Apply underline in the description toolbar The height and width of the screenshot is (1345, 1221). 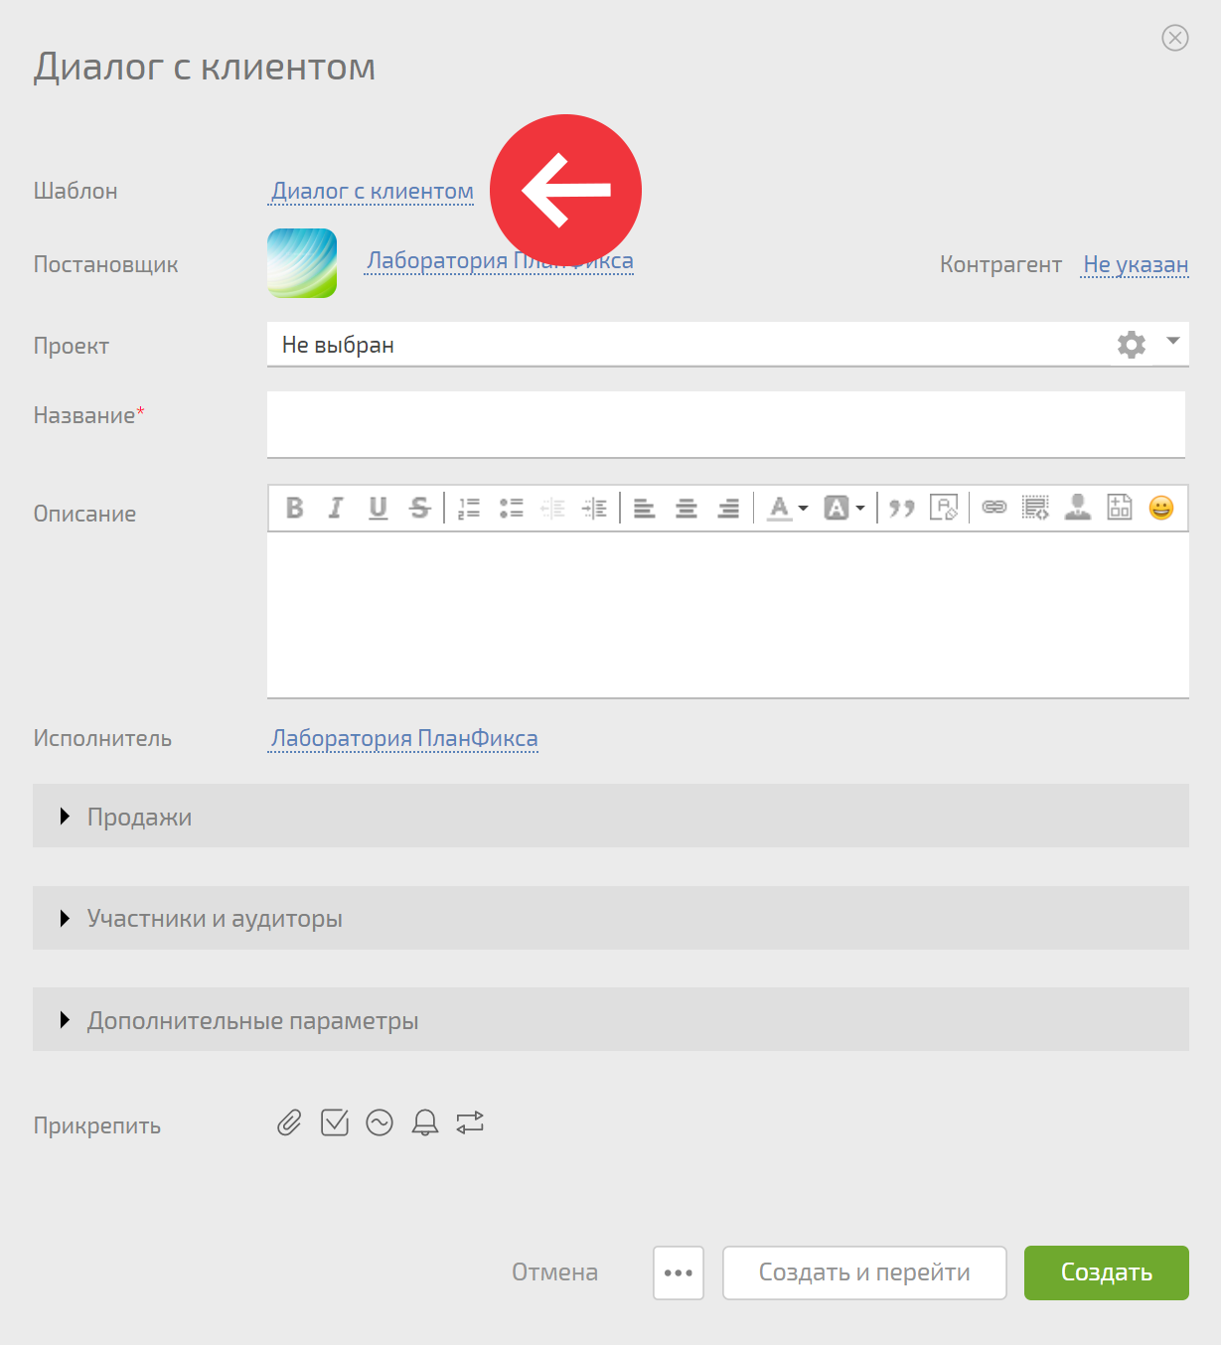[378, 508]
